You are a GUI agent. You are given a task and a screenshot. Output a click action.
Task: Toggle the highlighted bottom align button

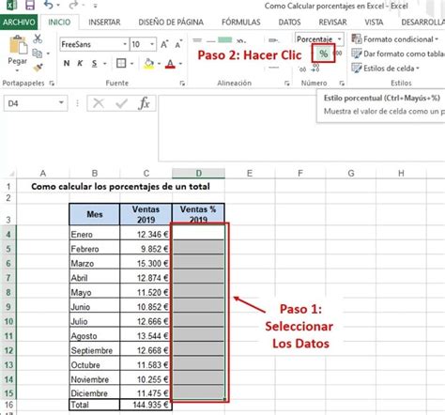pyautogui.click(x=224, y=40)
